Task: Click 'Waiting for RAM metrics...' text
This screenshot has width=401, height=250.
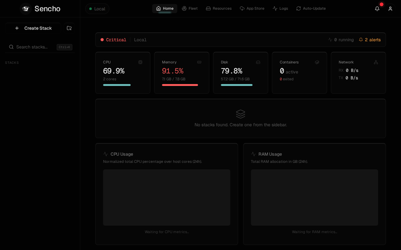Action: click(315, 232)
